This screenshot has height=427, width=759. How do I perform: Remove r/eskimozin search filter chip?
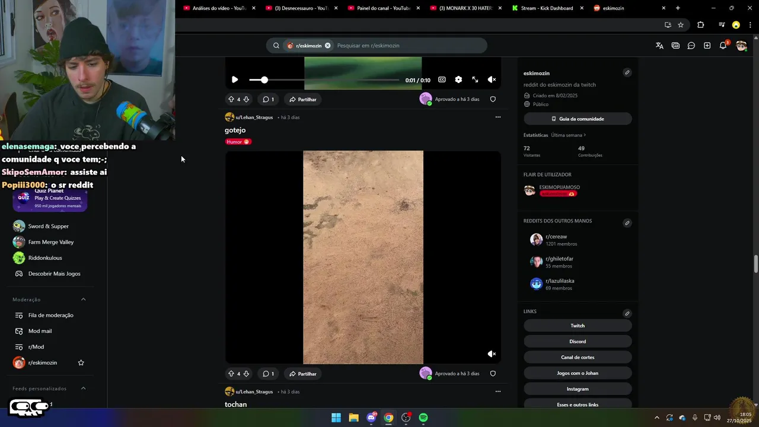click(x=327, y=46)
